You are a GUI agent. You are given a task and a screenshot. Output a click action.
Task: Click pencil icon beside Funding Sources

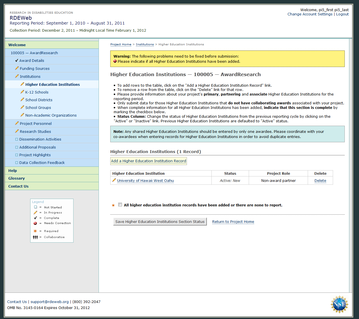tap(17, 68)
